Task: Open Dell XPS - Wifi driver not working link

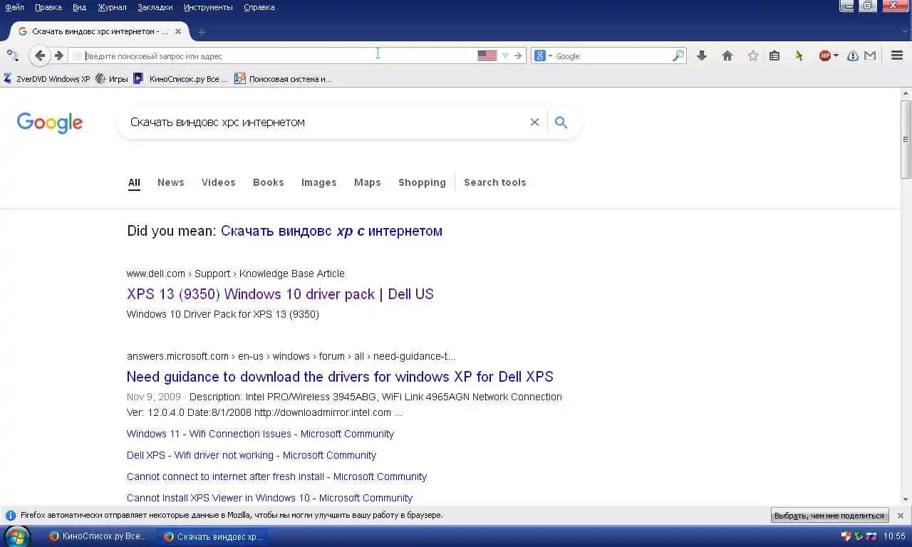Action: 252,455
